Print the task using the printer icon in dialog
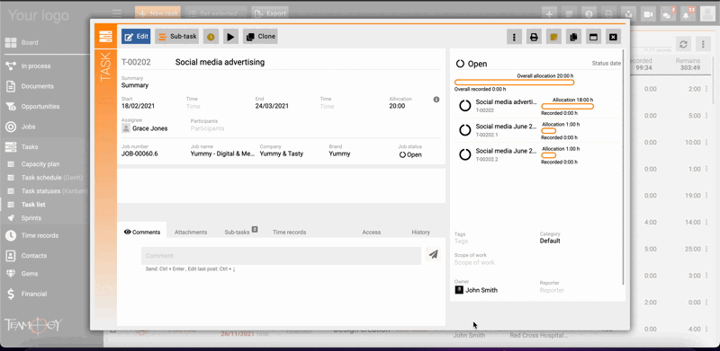This screenshot has width=720, height=351. coord(534,37)
